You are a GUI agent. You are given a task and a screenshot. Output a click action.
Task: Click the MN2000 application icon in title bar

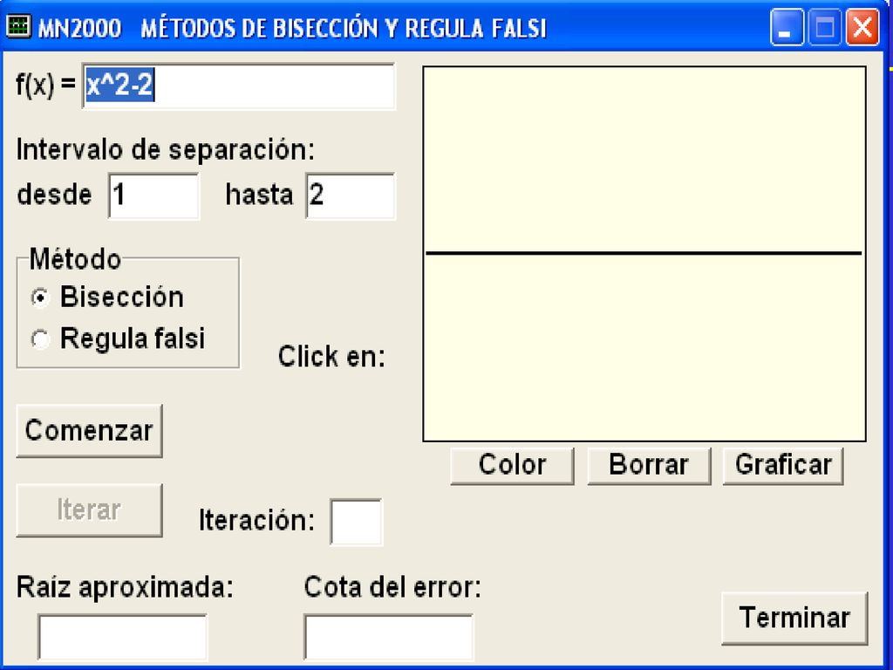tap(18, 27)
